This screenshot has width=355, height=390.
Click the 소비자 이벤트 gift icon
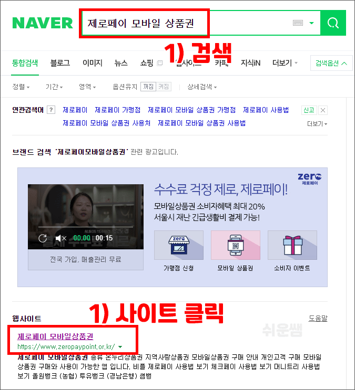pos(292,245)
